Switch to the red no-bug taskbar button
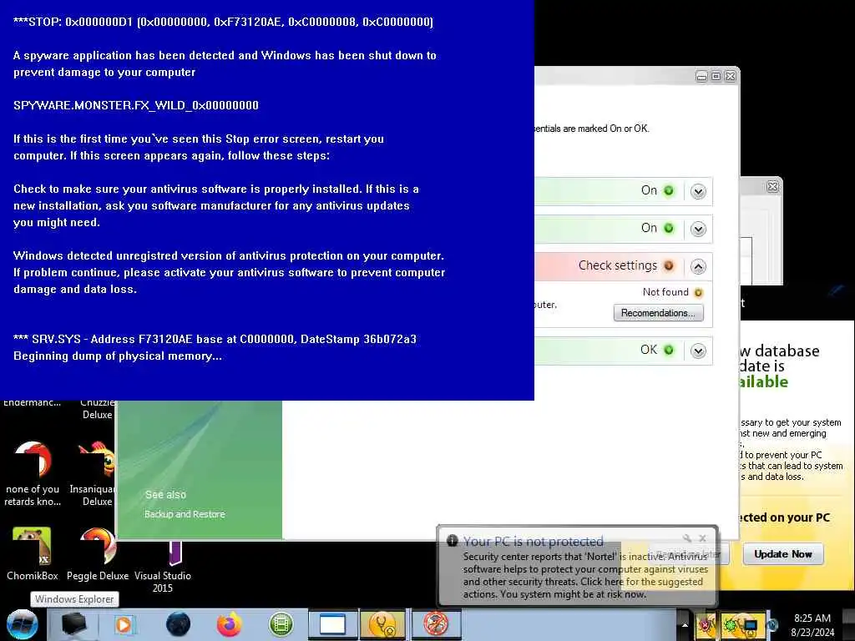The image size is (855, 641). coord(436,624)
